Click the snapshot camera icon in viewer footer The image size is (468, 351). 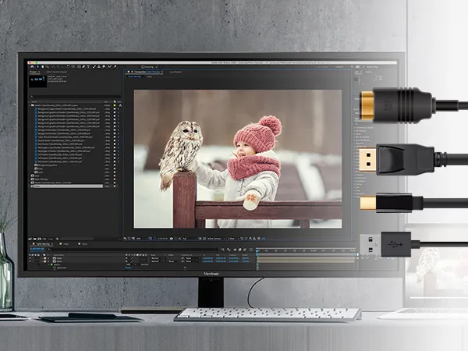point(172,239)
